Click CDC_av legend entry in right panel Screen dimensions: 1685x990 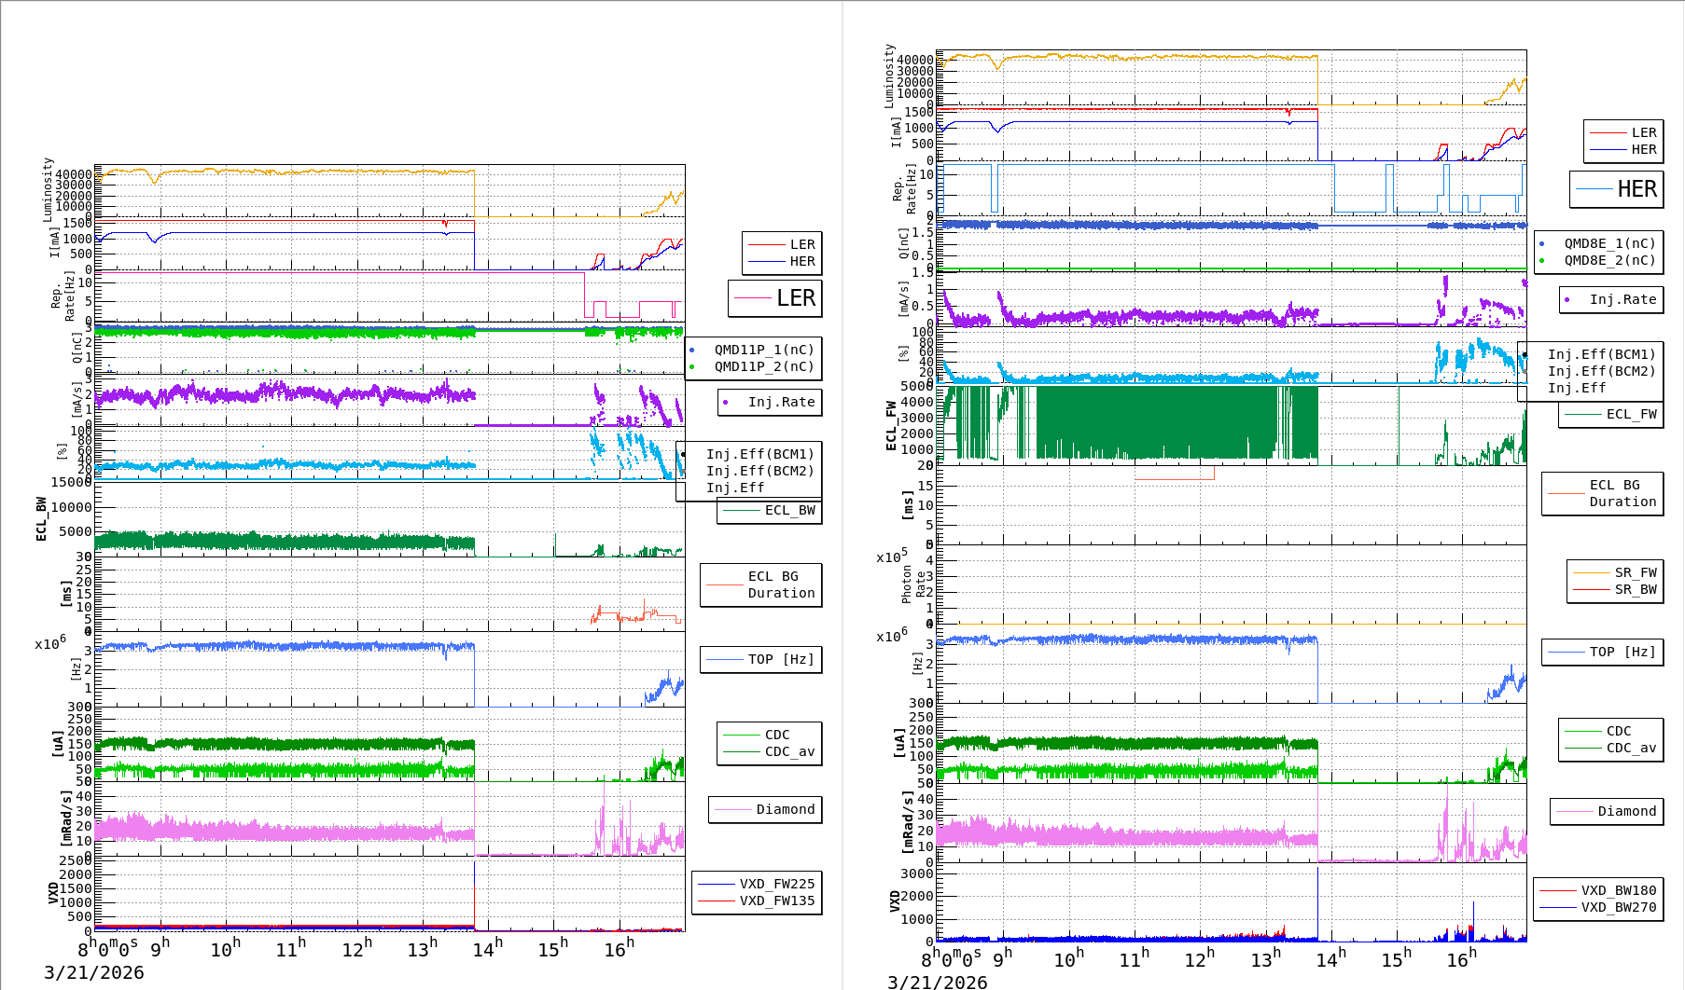click(x=1630, y=748)
